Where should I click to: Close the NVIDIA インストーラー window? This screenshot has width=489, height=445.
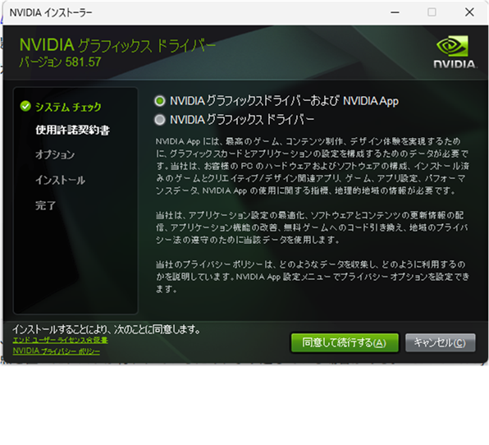(469, 12)
